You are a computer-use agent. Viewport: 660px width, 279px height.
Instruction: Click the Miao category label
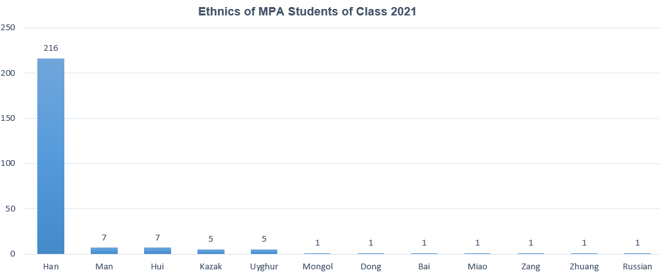[x=477, y=267]
